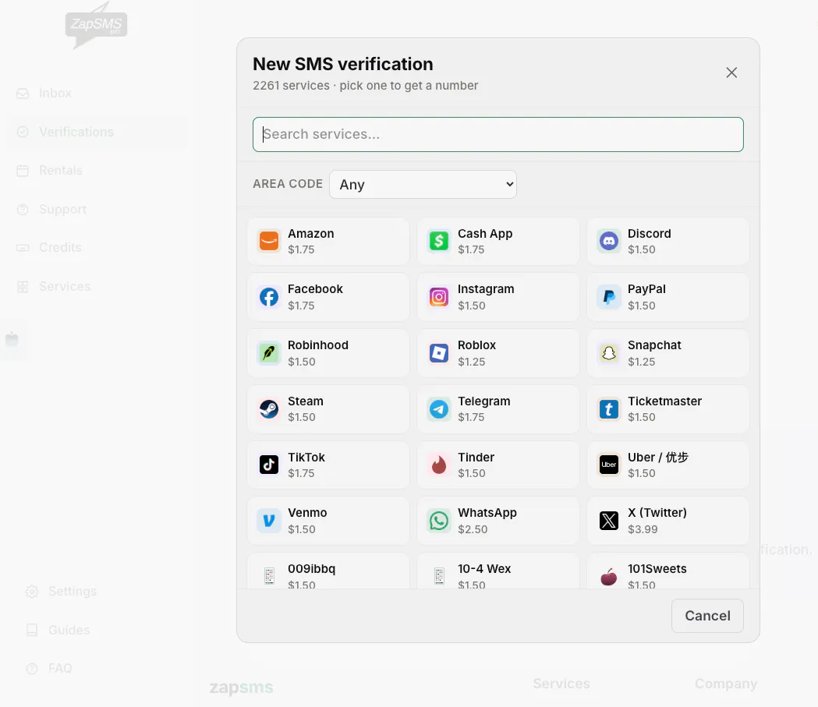Viewport: 818px width, 707px height.
Task: Choose the Telegram service label
Action: pyautogui.click(x=484, y=401)
